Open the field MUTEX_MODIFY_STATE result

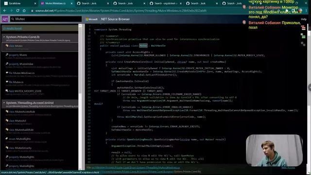tap(40, 92)
